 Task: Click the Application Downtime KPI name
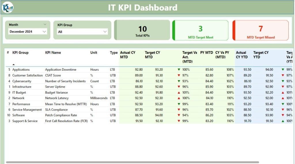[60, 70]
